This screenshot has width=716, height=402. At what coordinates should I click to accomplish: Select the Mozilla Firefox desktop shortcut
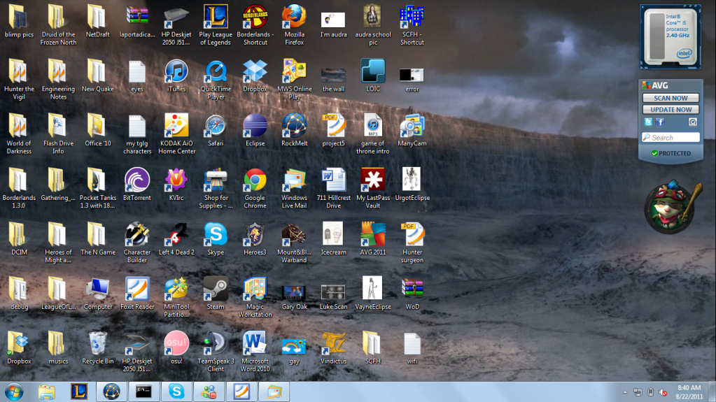[x=294, y=17]
